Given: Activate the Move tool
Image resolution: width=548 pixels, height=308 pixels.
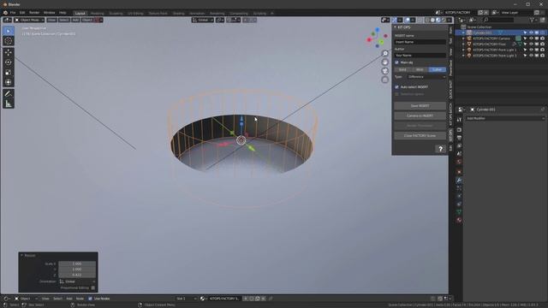Looking at the screenshot, I should click(x=9, y=52).
